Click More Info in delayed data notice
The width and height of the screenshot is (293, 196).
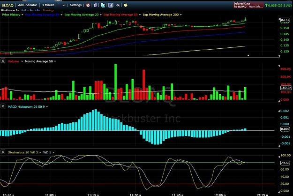pos(255,7)
